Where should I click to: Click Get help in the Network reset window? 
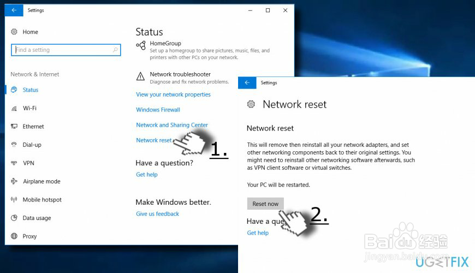258,233
